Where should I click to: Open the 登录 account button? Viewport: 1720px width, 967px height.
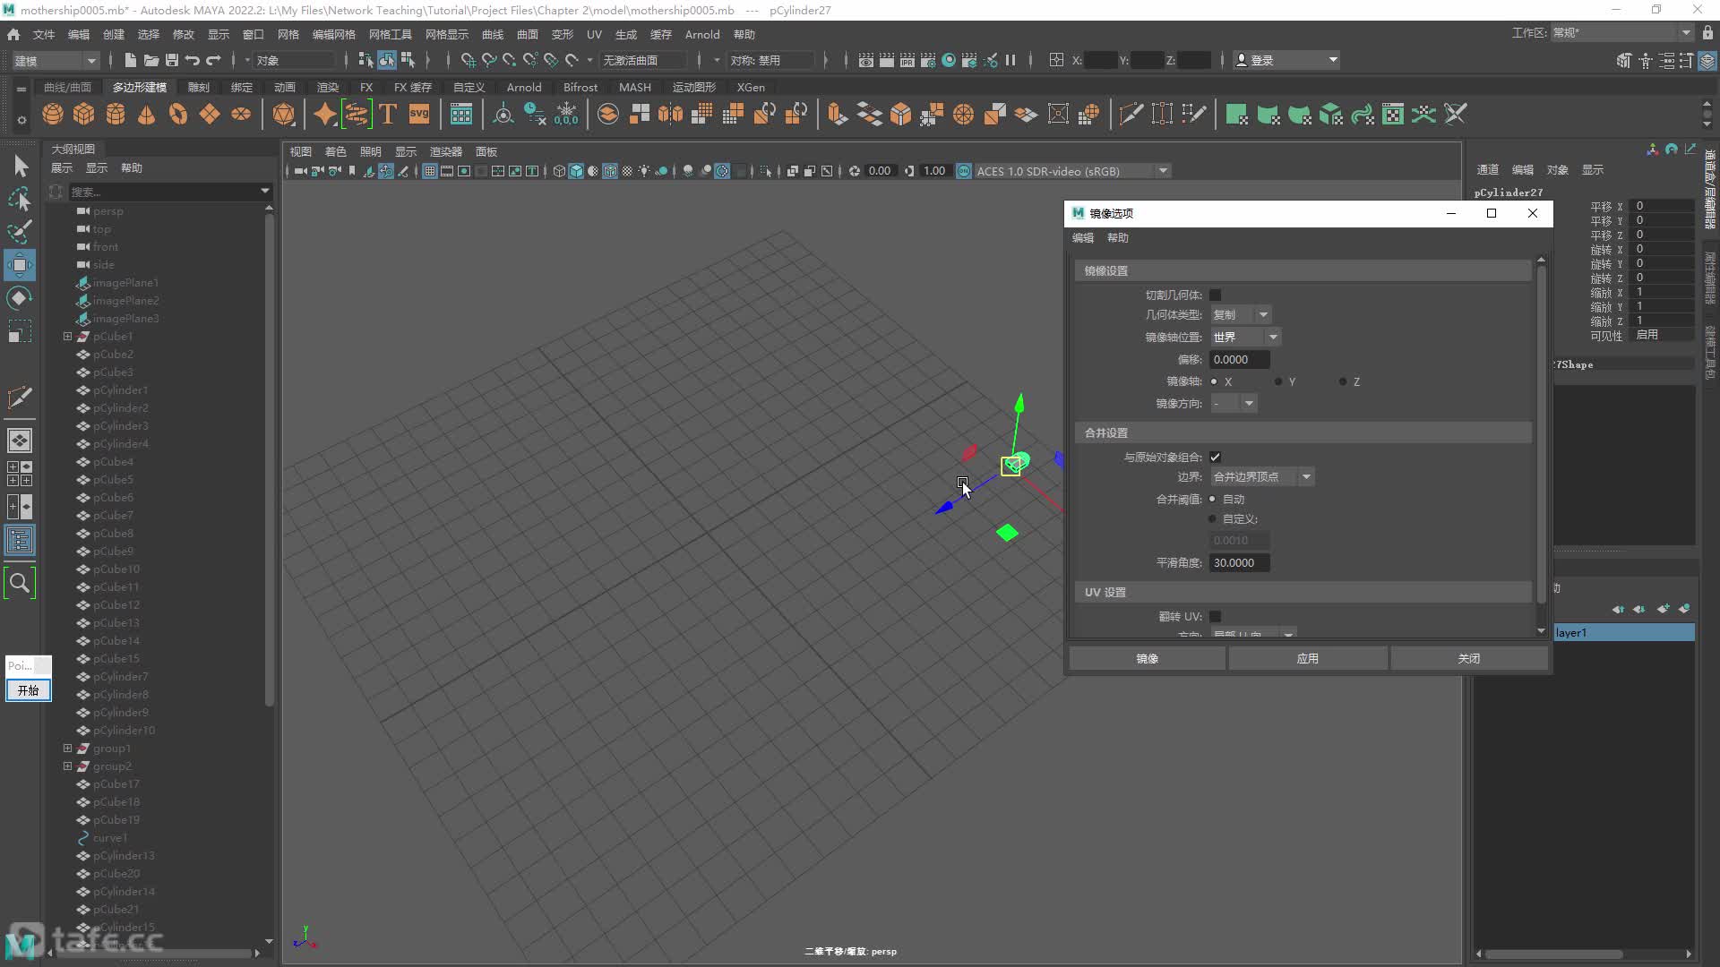(1286, 60)
